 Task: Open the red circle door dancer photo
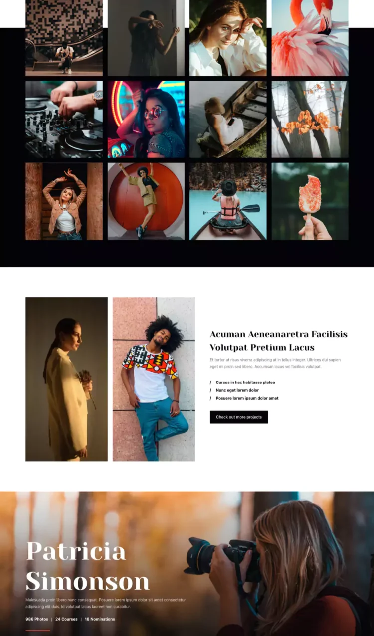pyautogui.click(x=146, y=201)
